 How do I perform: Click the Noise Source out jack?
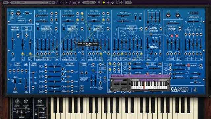coord(33,87)
